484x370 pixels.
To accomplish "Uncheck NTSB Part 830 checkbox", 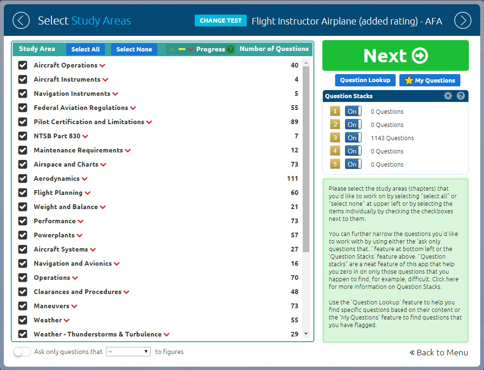I will pyautogui.click(x=23, y=136).
